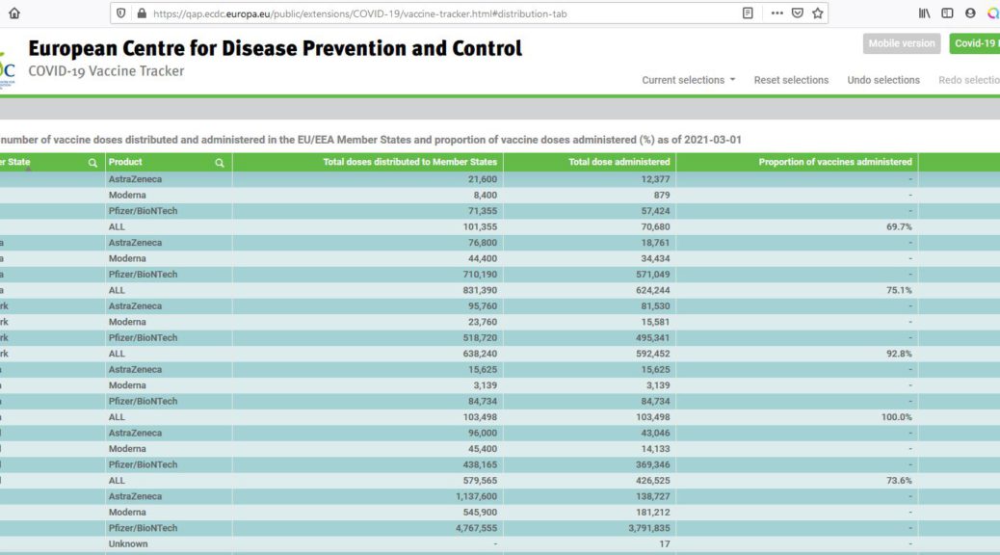
Task: Select the 21,600 distributed cell
Action: pos(368,179)
